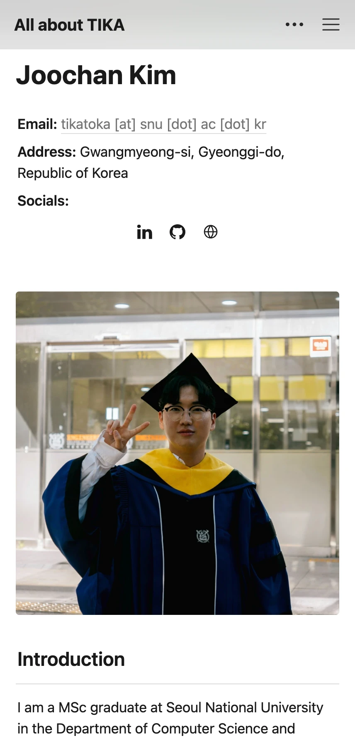Open the GitHub profile icon

pyautogui.click(x=177, y=232)
